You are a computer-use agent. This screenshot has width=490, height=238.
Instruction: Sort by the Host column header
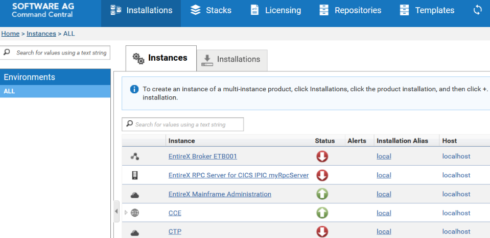449,141
